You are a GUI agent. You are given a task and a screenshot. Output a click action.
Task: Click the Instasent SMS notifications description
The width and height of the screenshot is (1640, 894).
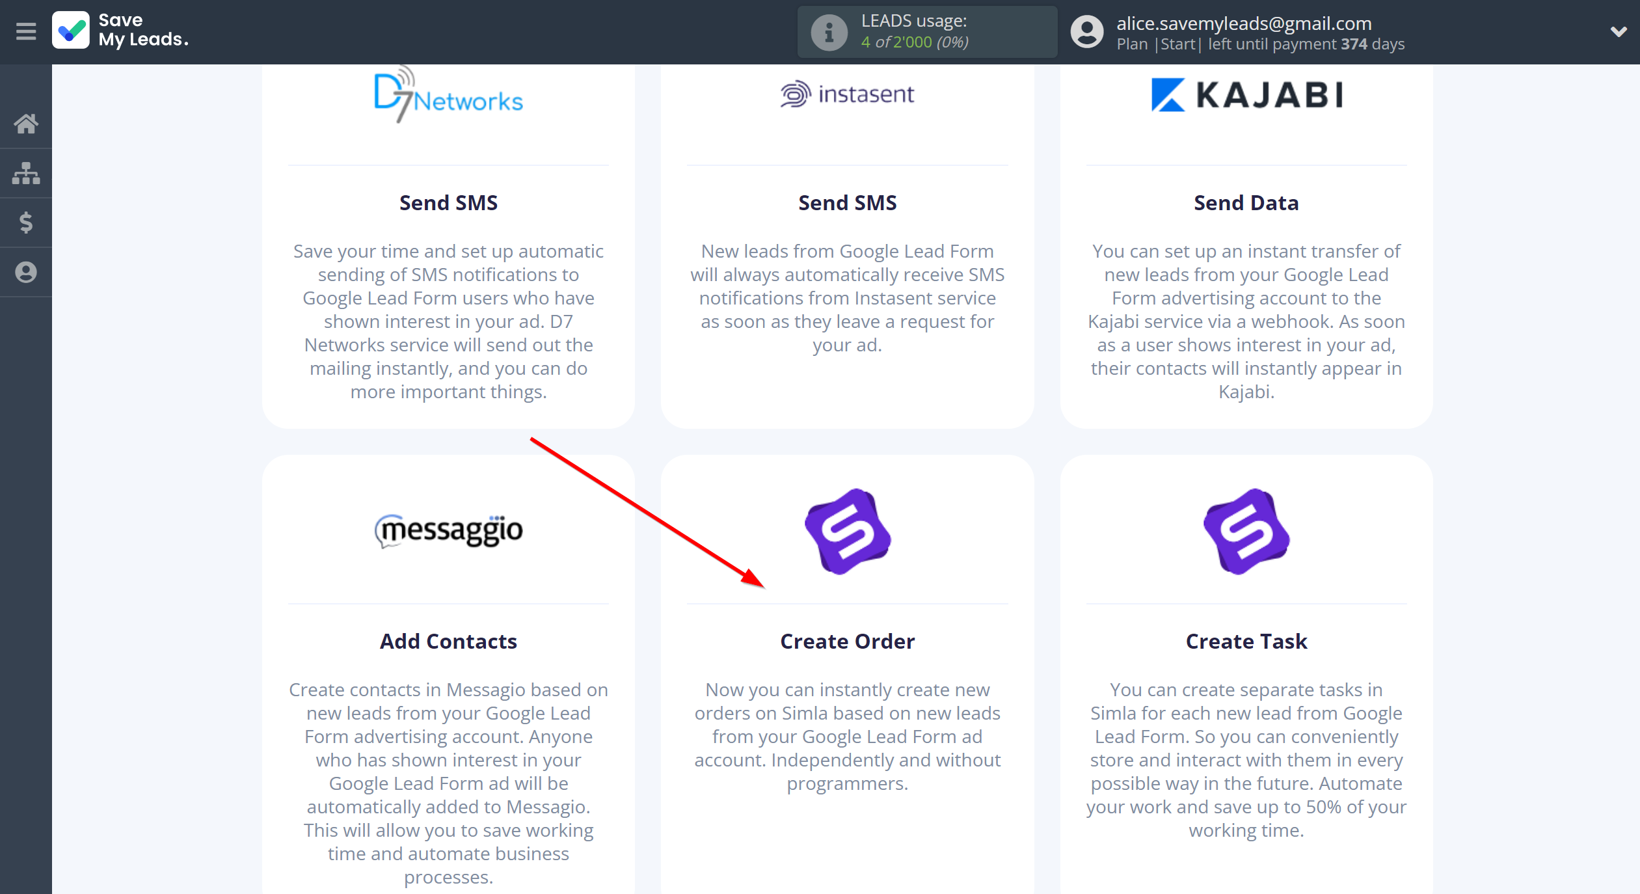tap(847, 298)
